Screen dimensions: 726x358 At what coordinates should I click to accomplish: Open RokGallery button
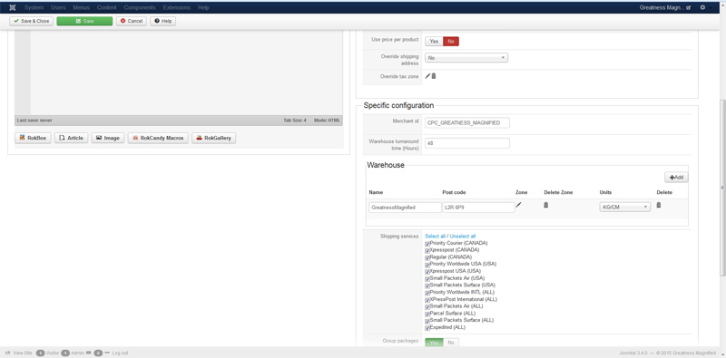pyautogui.click(x=214, y=138)
